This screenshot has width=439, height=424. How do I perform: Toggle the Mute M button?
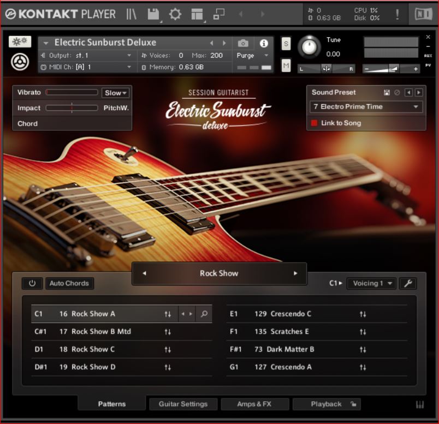click(x=286, y=65)
